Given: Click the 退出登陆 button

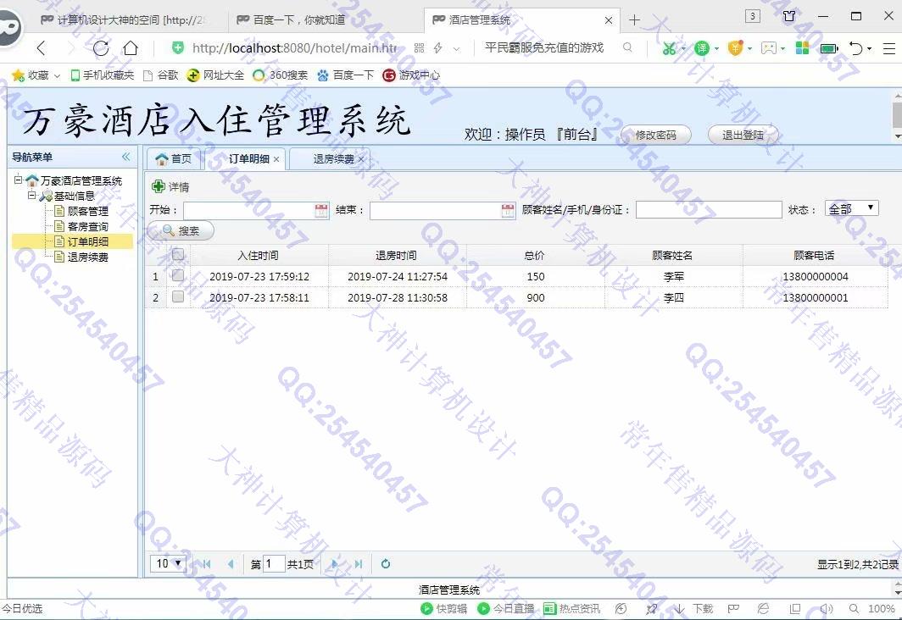Looking at the screenshot, I should [743, 135].
